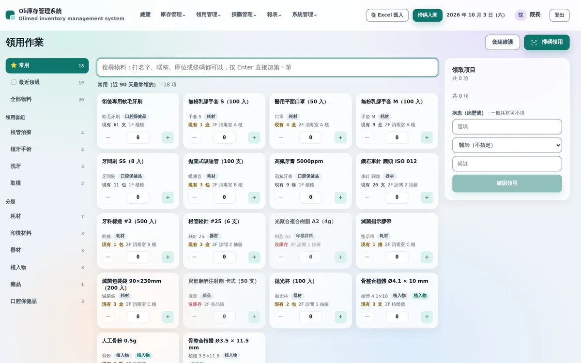
Task: Focus the 搜尋物料 search box
Action: [x=267, y=67]
